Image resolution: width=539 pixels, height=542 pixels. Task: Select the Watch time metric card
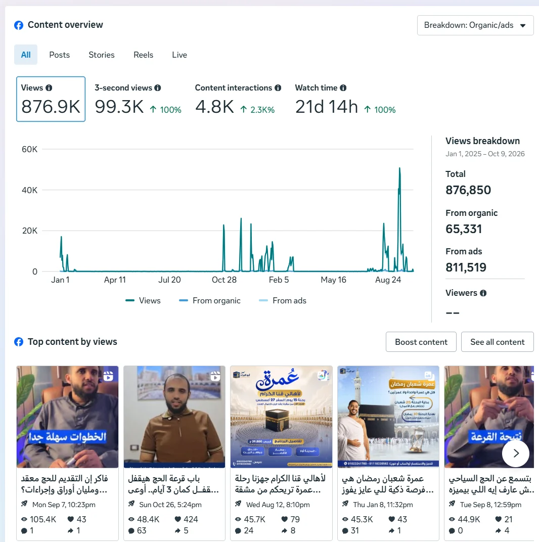coord(345,99)
